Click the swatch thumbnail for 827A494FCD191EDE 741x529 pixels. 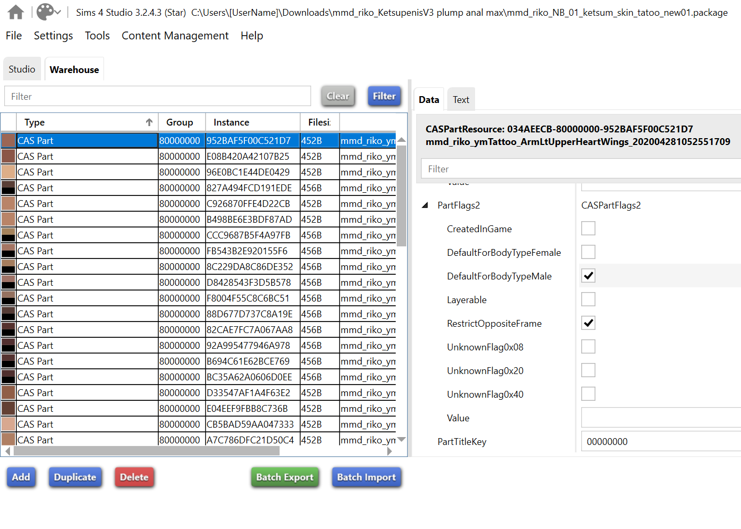[8, 188]
